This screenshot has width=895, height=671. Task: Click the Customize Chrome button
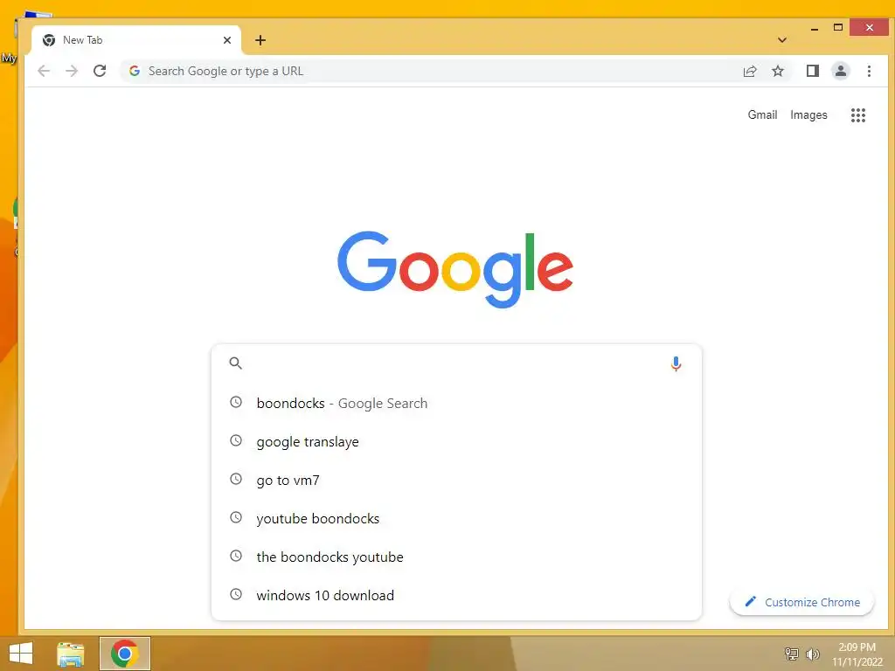(x=802, y=602)
